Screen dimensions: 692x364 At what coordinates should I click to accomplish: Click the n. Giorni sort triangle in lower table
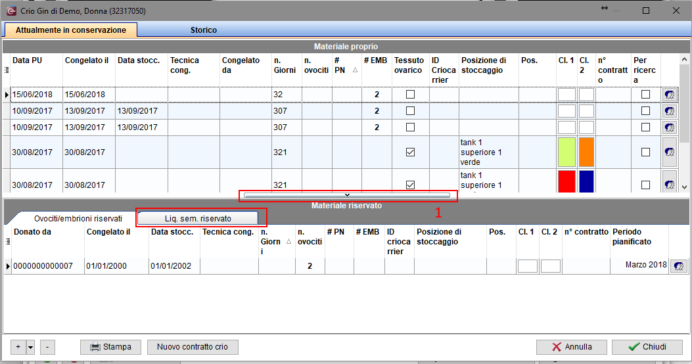tap(288, 241)
